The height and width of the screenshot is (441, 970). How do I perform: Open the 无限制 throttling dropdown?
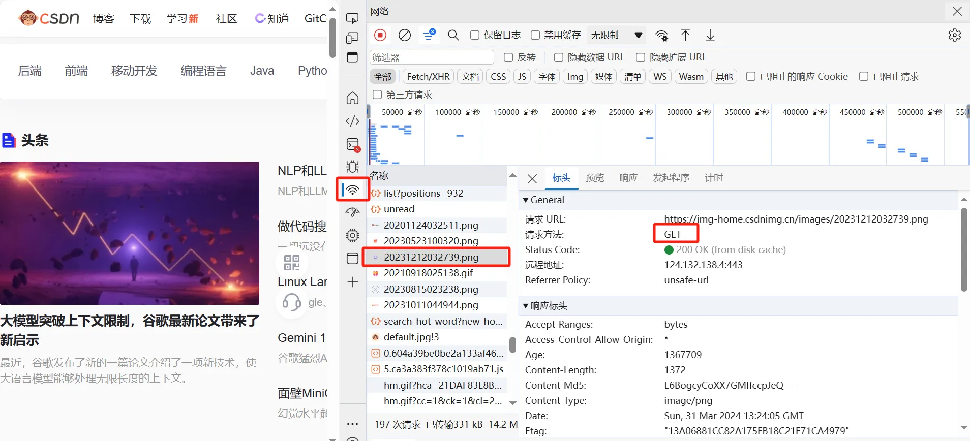tap(616, 35)
